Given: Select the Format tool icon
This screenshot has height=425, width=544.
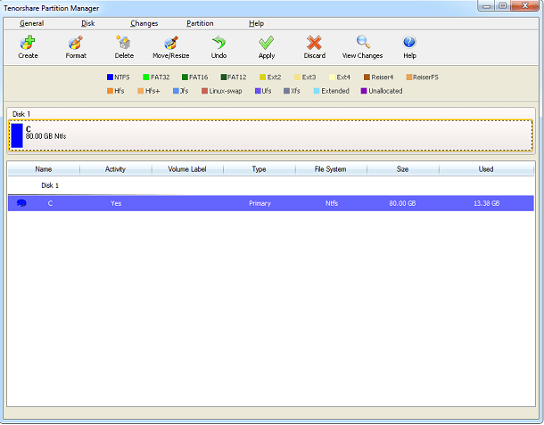Looking at the screenshot, I should 76,43.
